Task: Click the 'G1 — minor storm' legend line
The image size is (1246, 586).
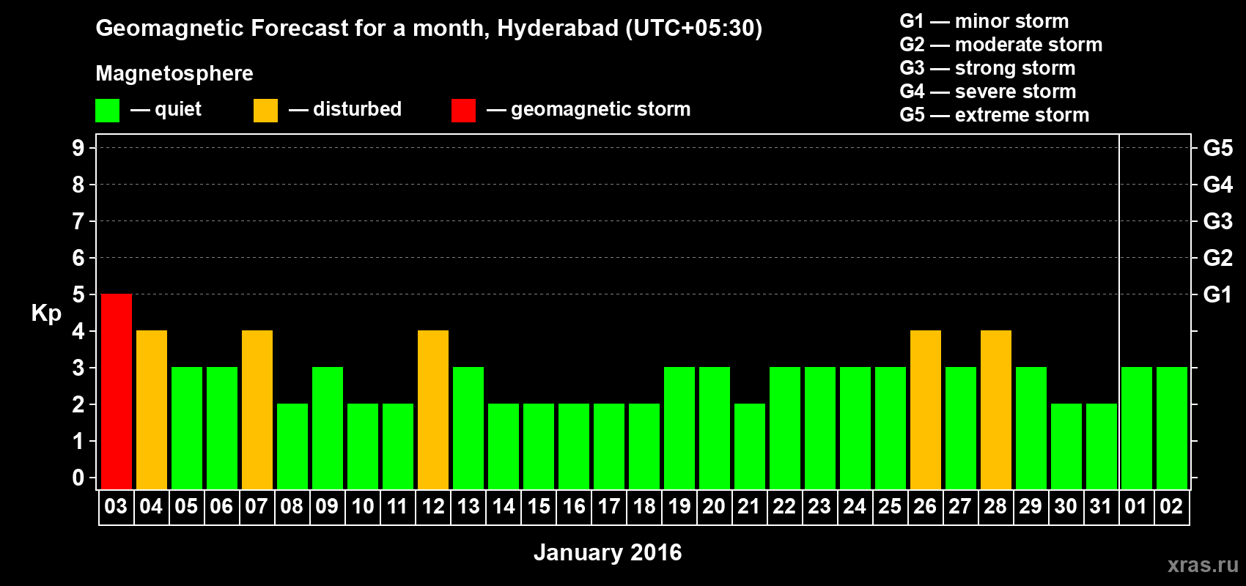Action: pyautogui.click(x=984, y=21)
